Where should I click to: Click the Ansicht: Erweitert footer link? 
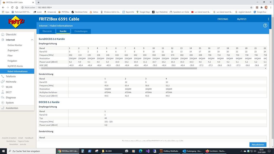(9, 138)
